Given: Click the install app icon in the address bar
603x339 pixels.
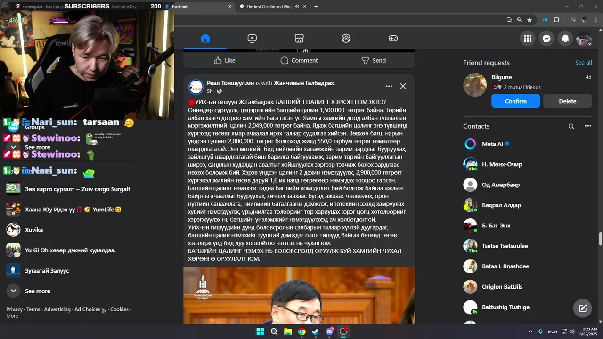Looking at the screenshot, I should point(509,20).
